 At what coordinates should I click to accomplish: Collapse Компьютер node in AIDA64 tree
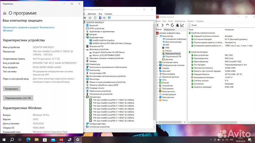point(157,36)
